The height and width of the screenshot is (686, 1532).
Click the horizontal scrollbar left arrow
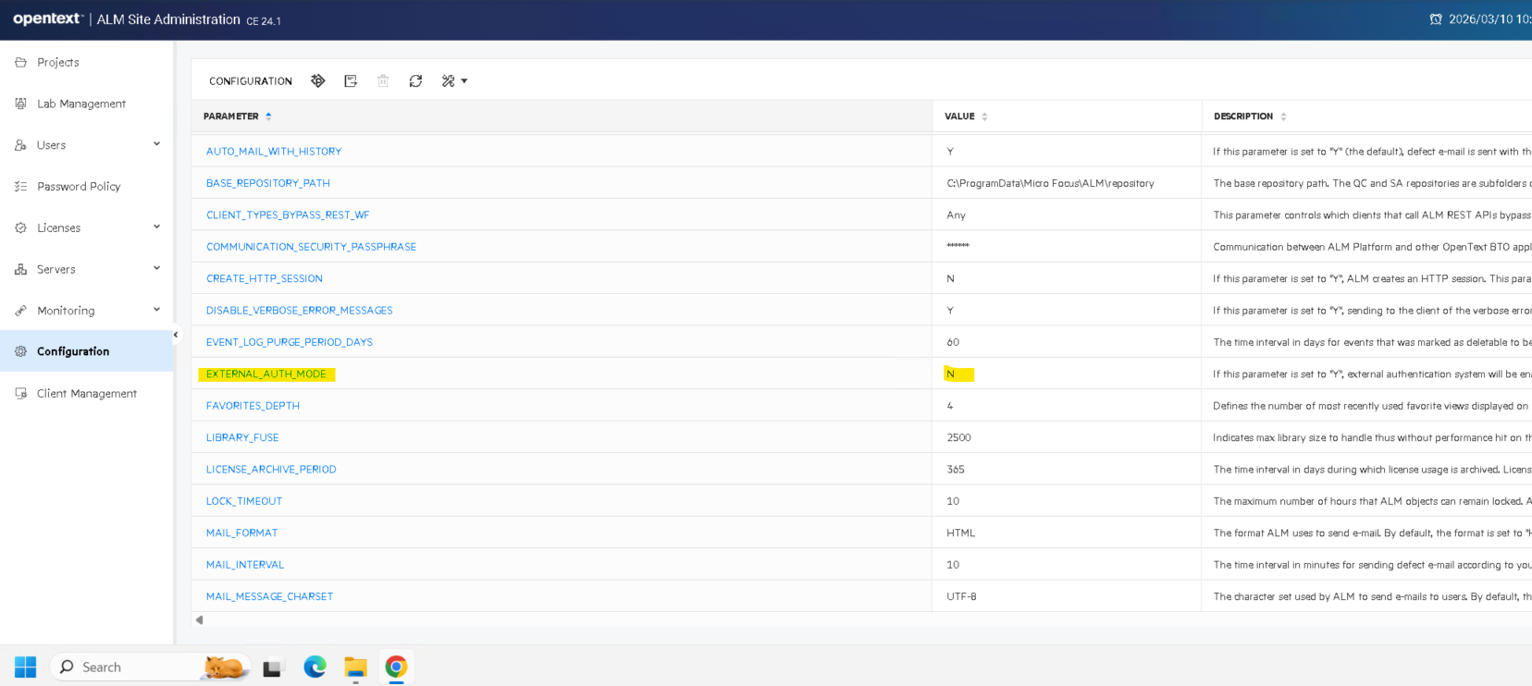click(x=199, y=619)
